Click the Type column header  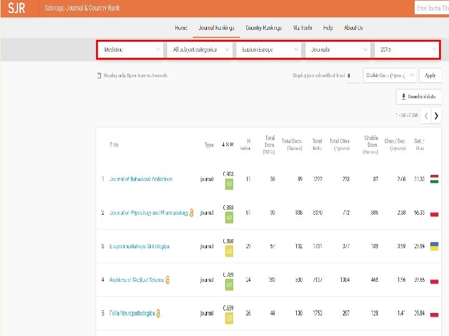point(209,145)
